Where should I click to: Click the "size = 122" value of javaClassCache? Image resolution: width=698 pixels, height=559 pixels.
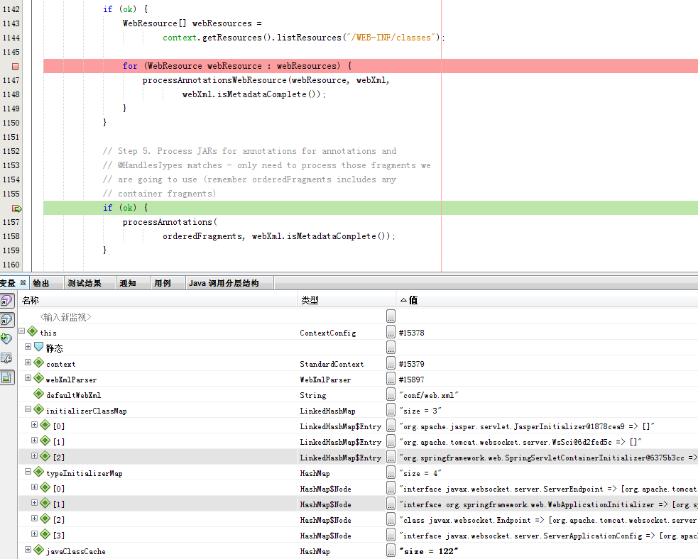pyautogui.click(x=428, y=551)
